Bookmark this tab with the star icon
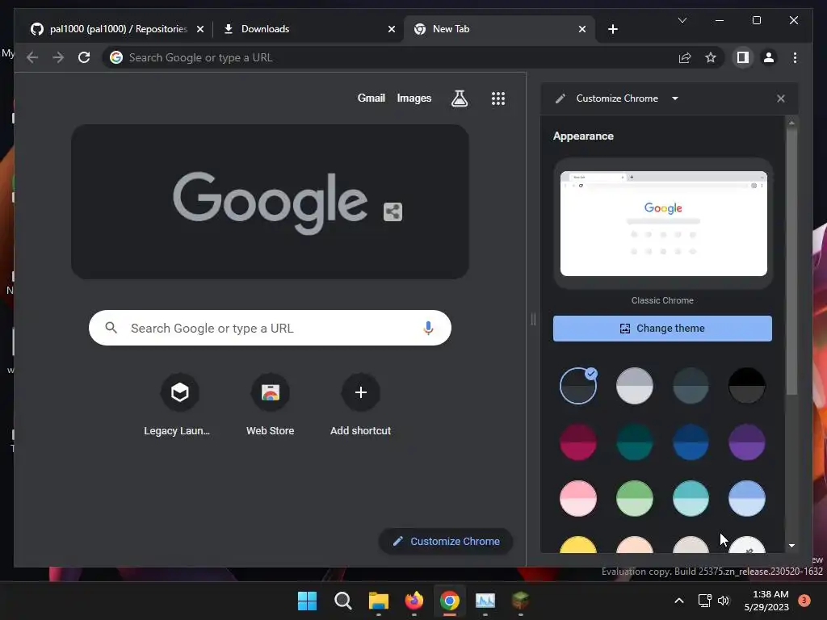The image size is (827, 620). coord(711,57)
